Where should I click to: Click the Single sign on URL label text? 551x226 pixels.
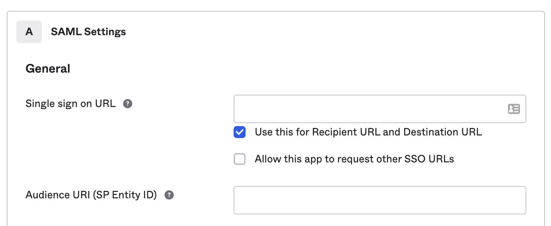[70, 103]
